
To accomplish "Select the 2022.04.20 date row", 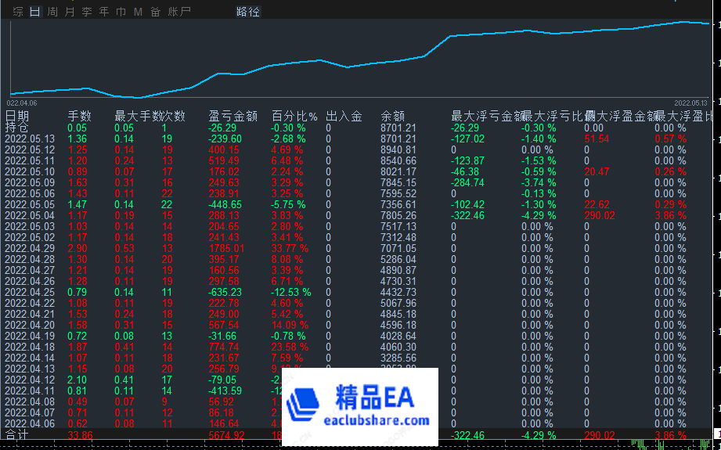I will click(30, 326).
